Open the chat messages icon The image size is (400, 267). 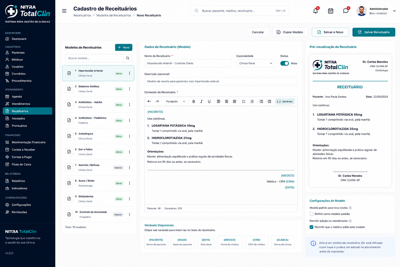346,11
